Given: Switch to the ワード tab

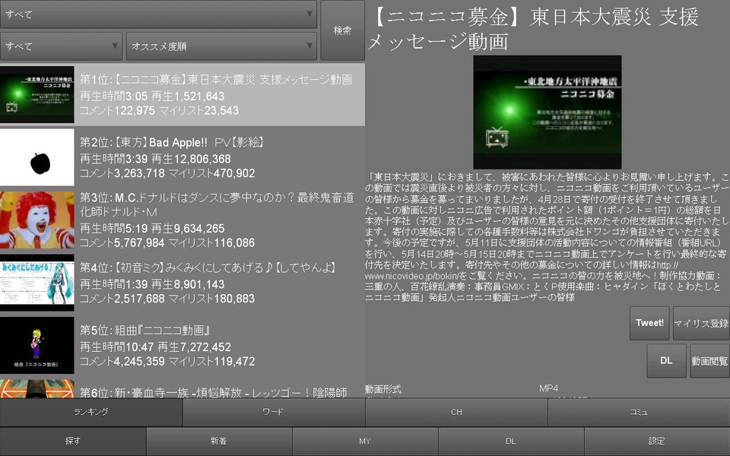Looking at the screenshot, I should [x=274, y=412].
